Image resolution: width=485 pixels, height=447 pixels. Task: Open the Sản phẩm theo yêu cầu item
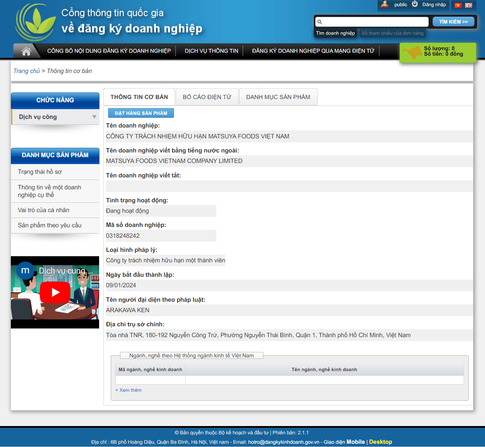(55, 225)
